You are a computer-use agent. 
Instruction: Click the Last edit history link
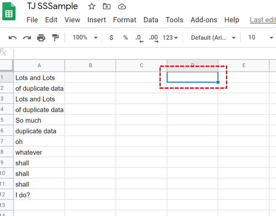click(x=263, y=20)
